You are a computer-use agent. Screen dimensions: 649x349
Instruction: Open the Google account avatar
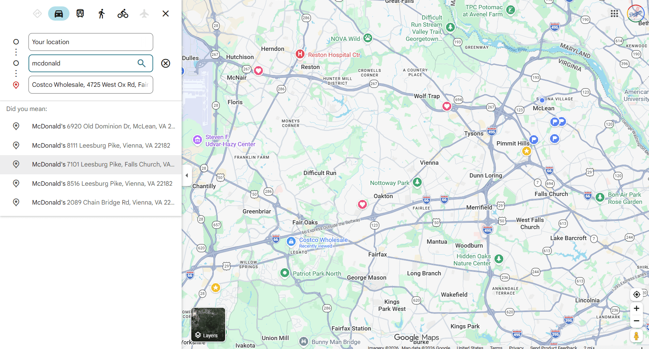636,14
